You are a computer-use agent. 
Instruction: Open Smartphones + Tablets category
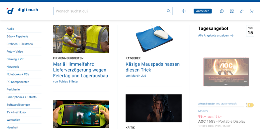click(x=22, y=97)
